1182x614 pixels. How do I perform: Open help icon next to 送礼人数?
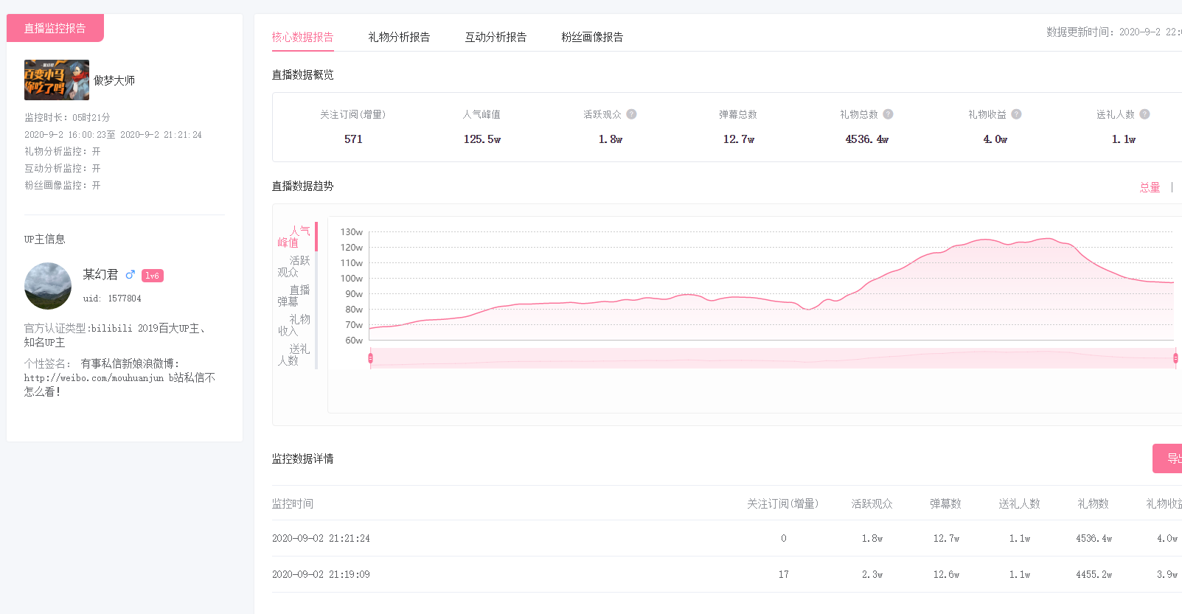1144,114
